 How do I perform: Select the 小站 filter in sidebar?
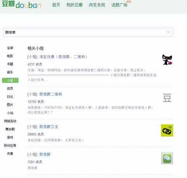pos(10,113)
